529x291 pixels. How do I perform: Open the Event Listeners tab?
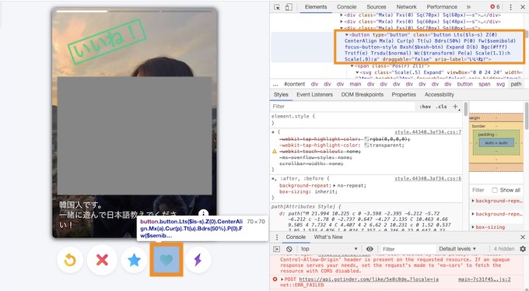[314, 94]
